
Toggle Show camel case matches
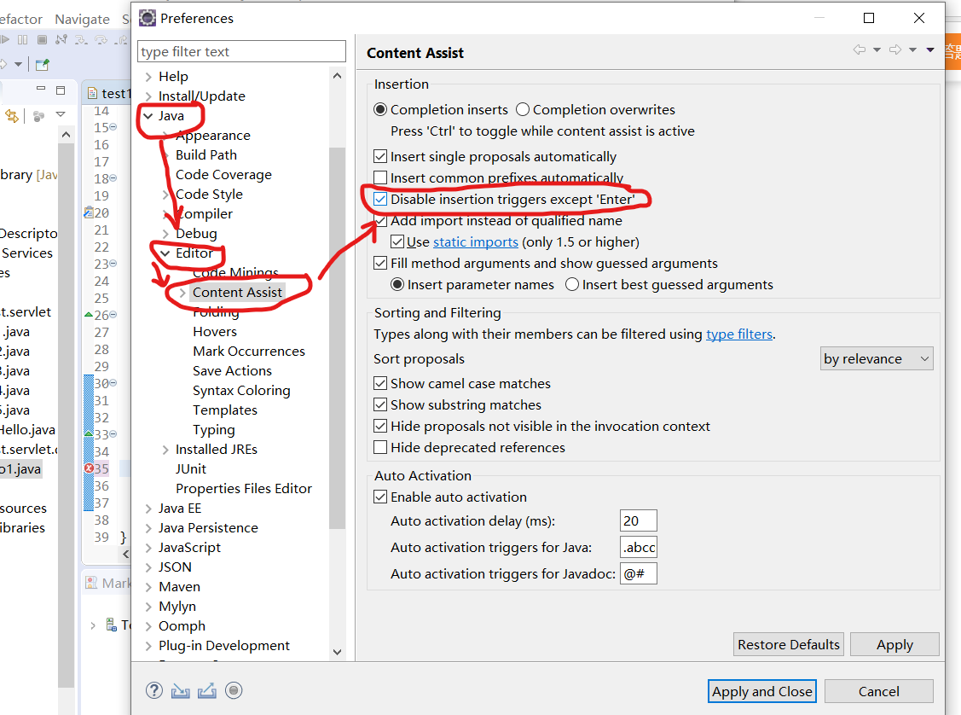(380, 383)
